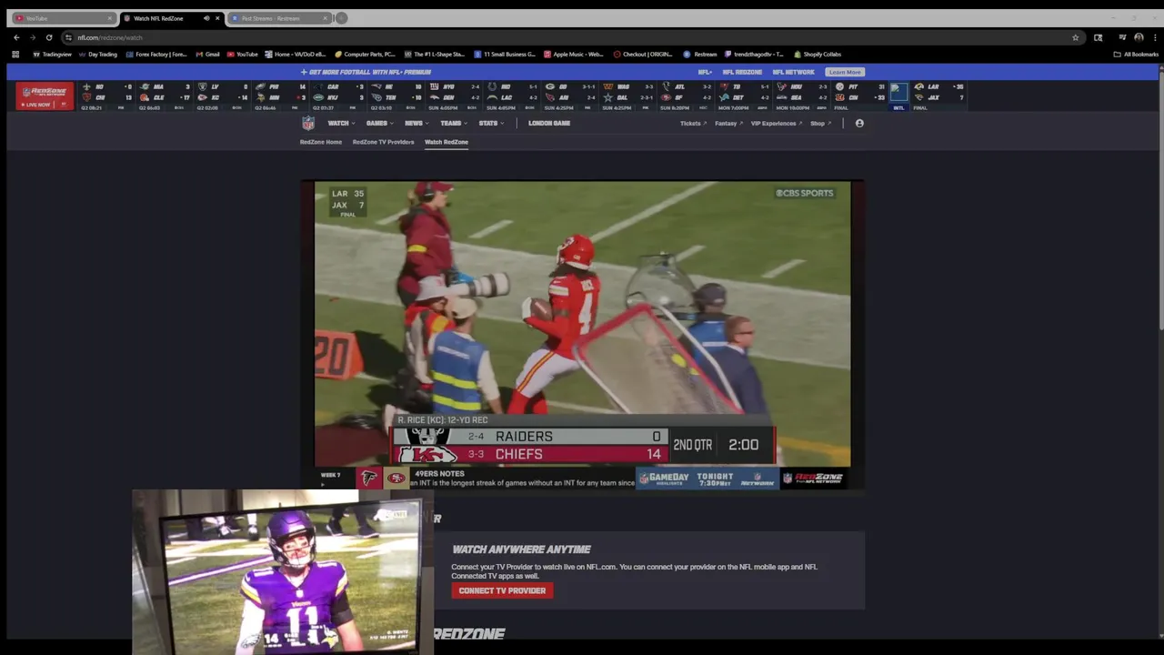
Task: Switch to RedZone TV Providers tab
Action: tap(383, 142)
